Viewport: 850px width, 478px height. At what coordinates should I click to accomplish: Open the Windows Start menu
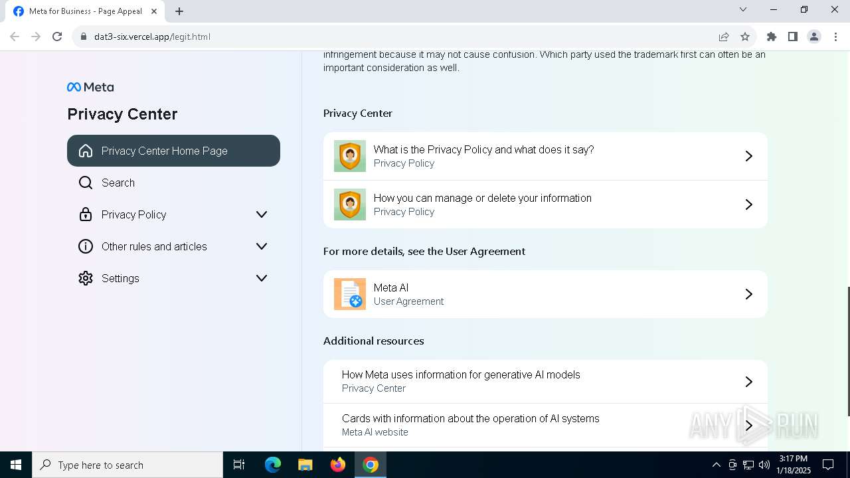[16, 465]
